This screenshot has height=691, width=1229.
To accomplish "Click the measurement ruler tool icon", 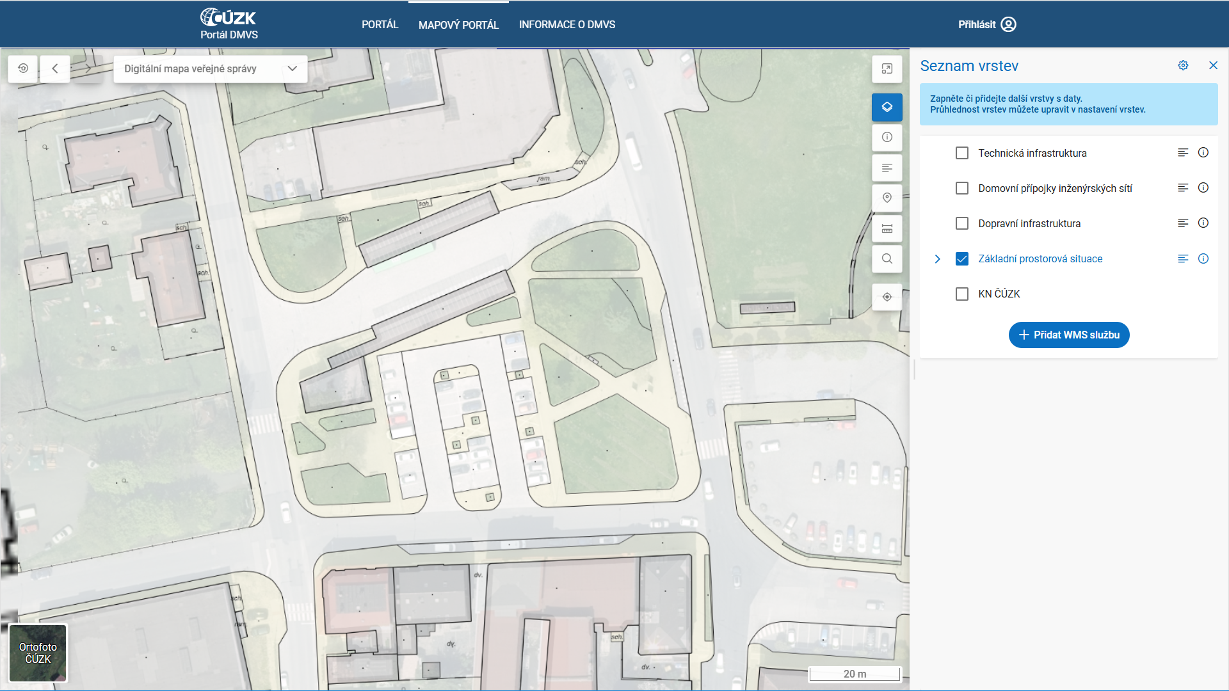I will tap(887, 228).
